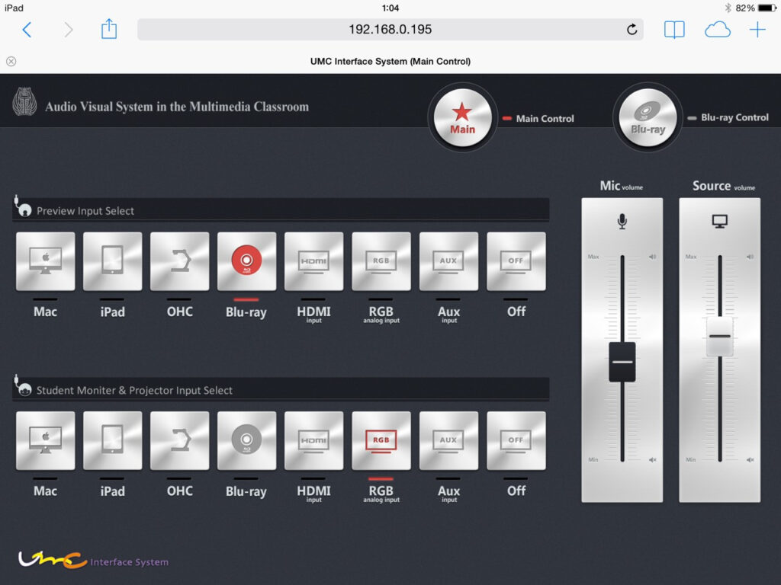The image size is (781, 585).
Task: Select Aux input in Preview Input Select
Action: (x=448, y=261)
